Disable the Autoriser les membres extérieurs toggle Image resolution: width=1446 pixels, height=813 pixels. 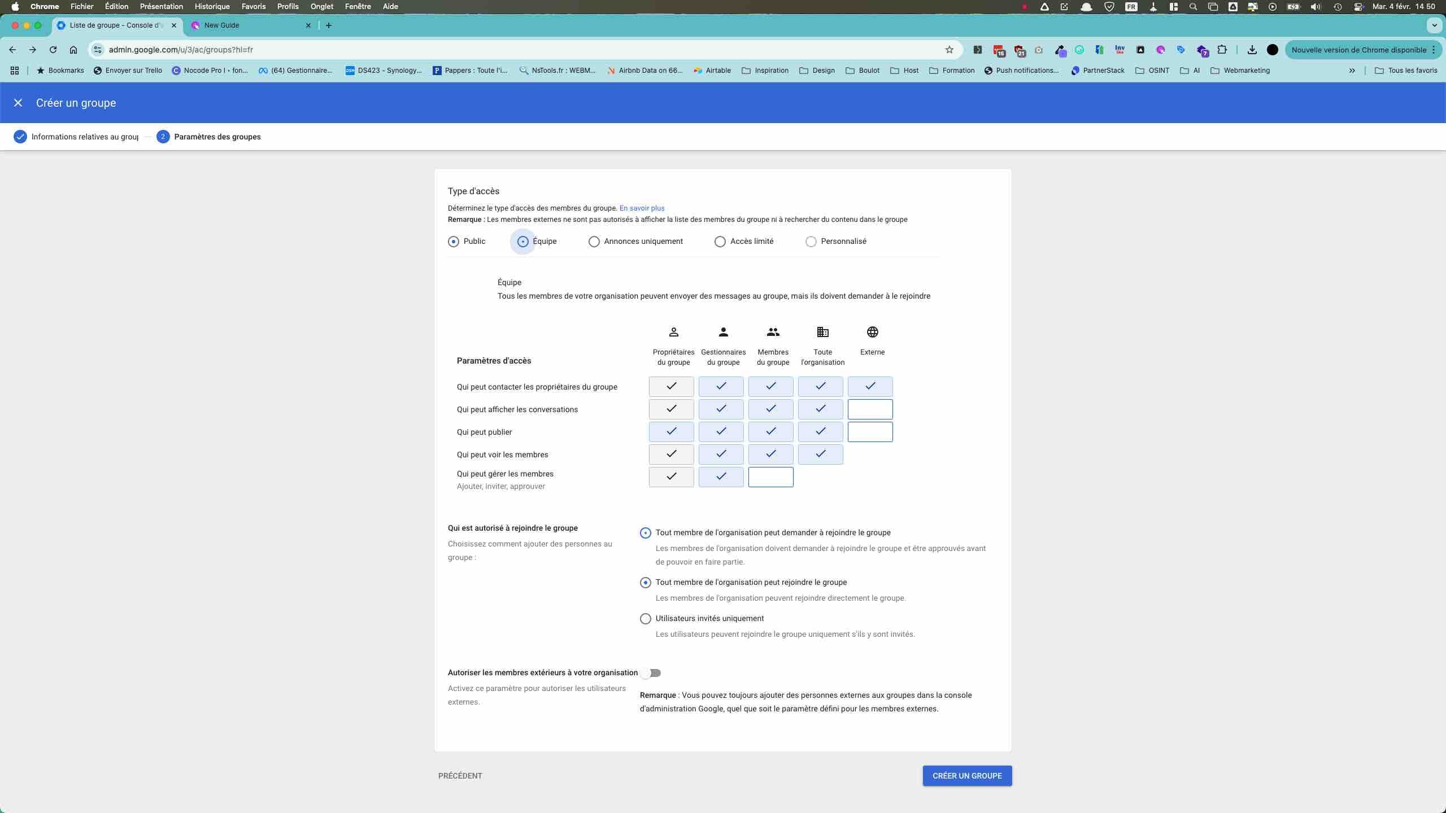651,672
